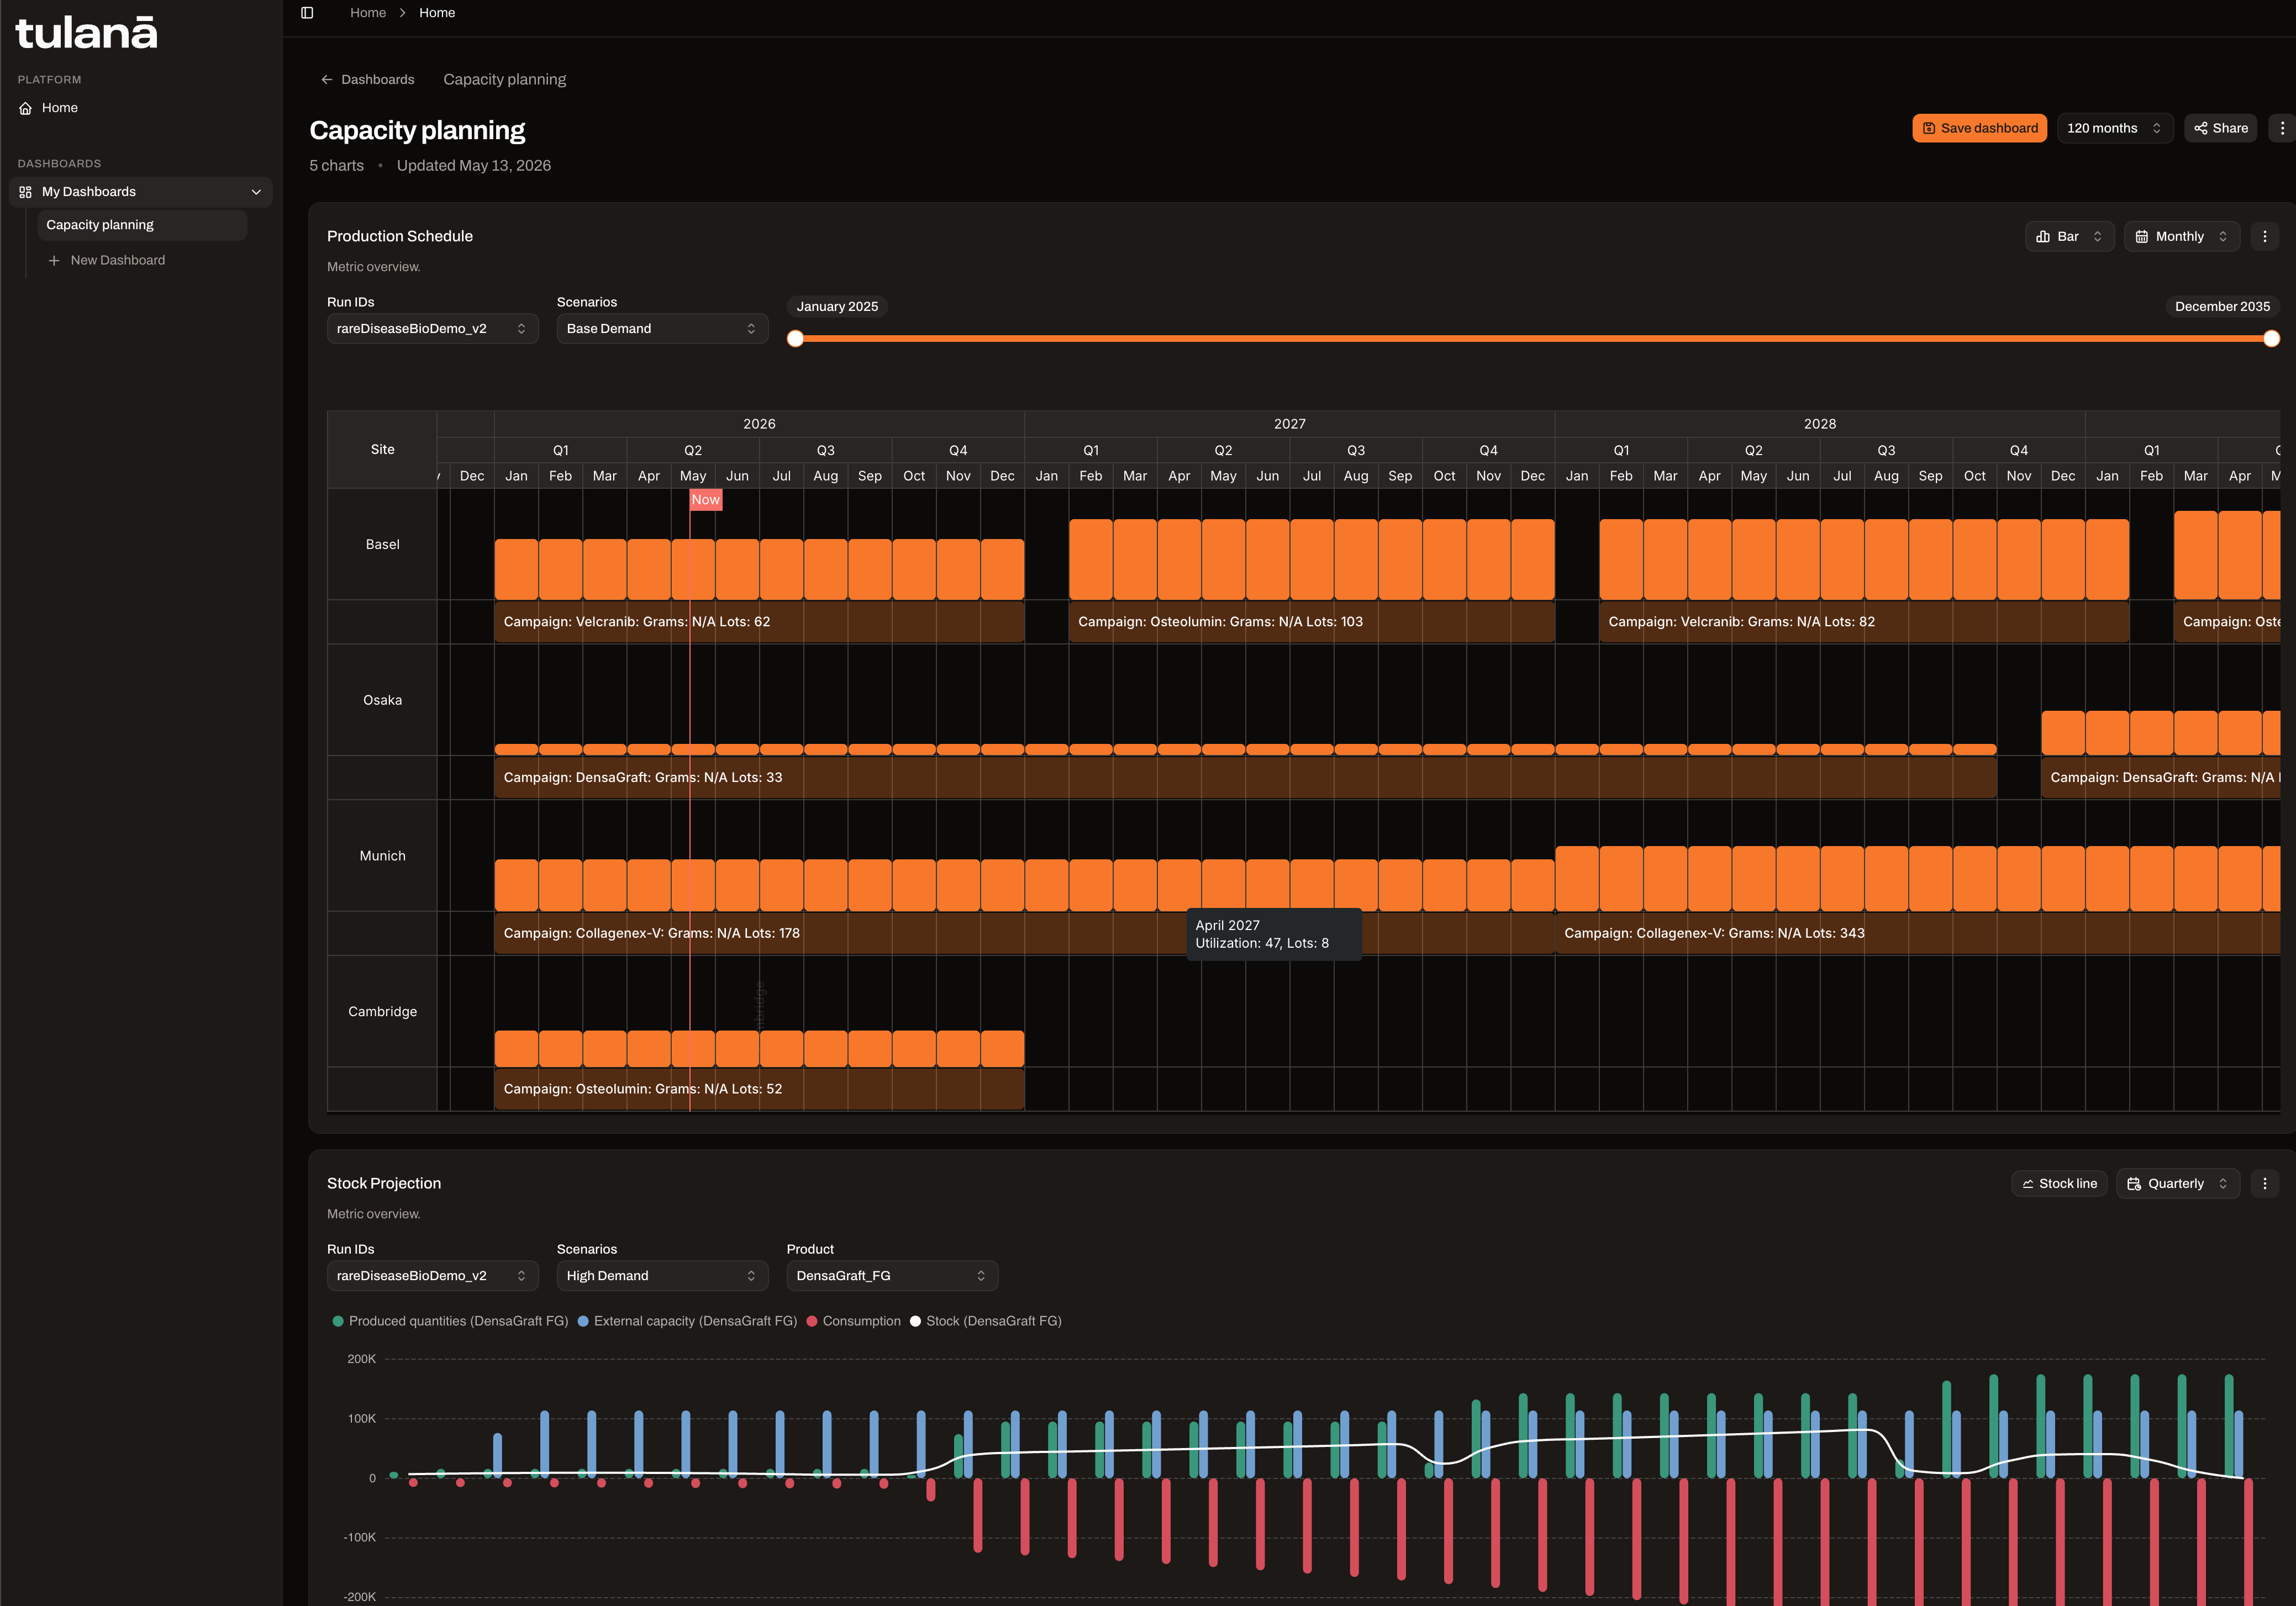Open the Base Demand scenarios dropdown

pyautogui.click(x=662, y=329)
